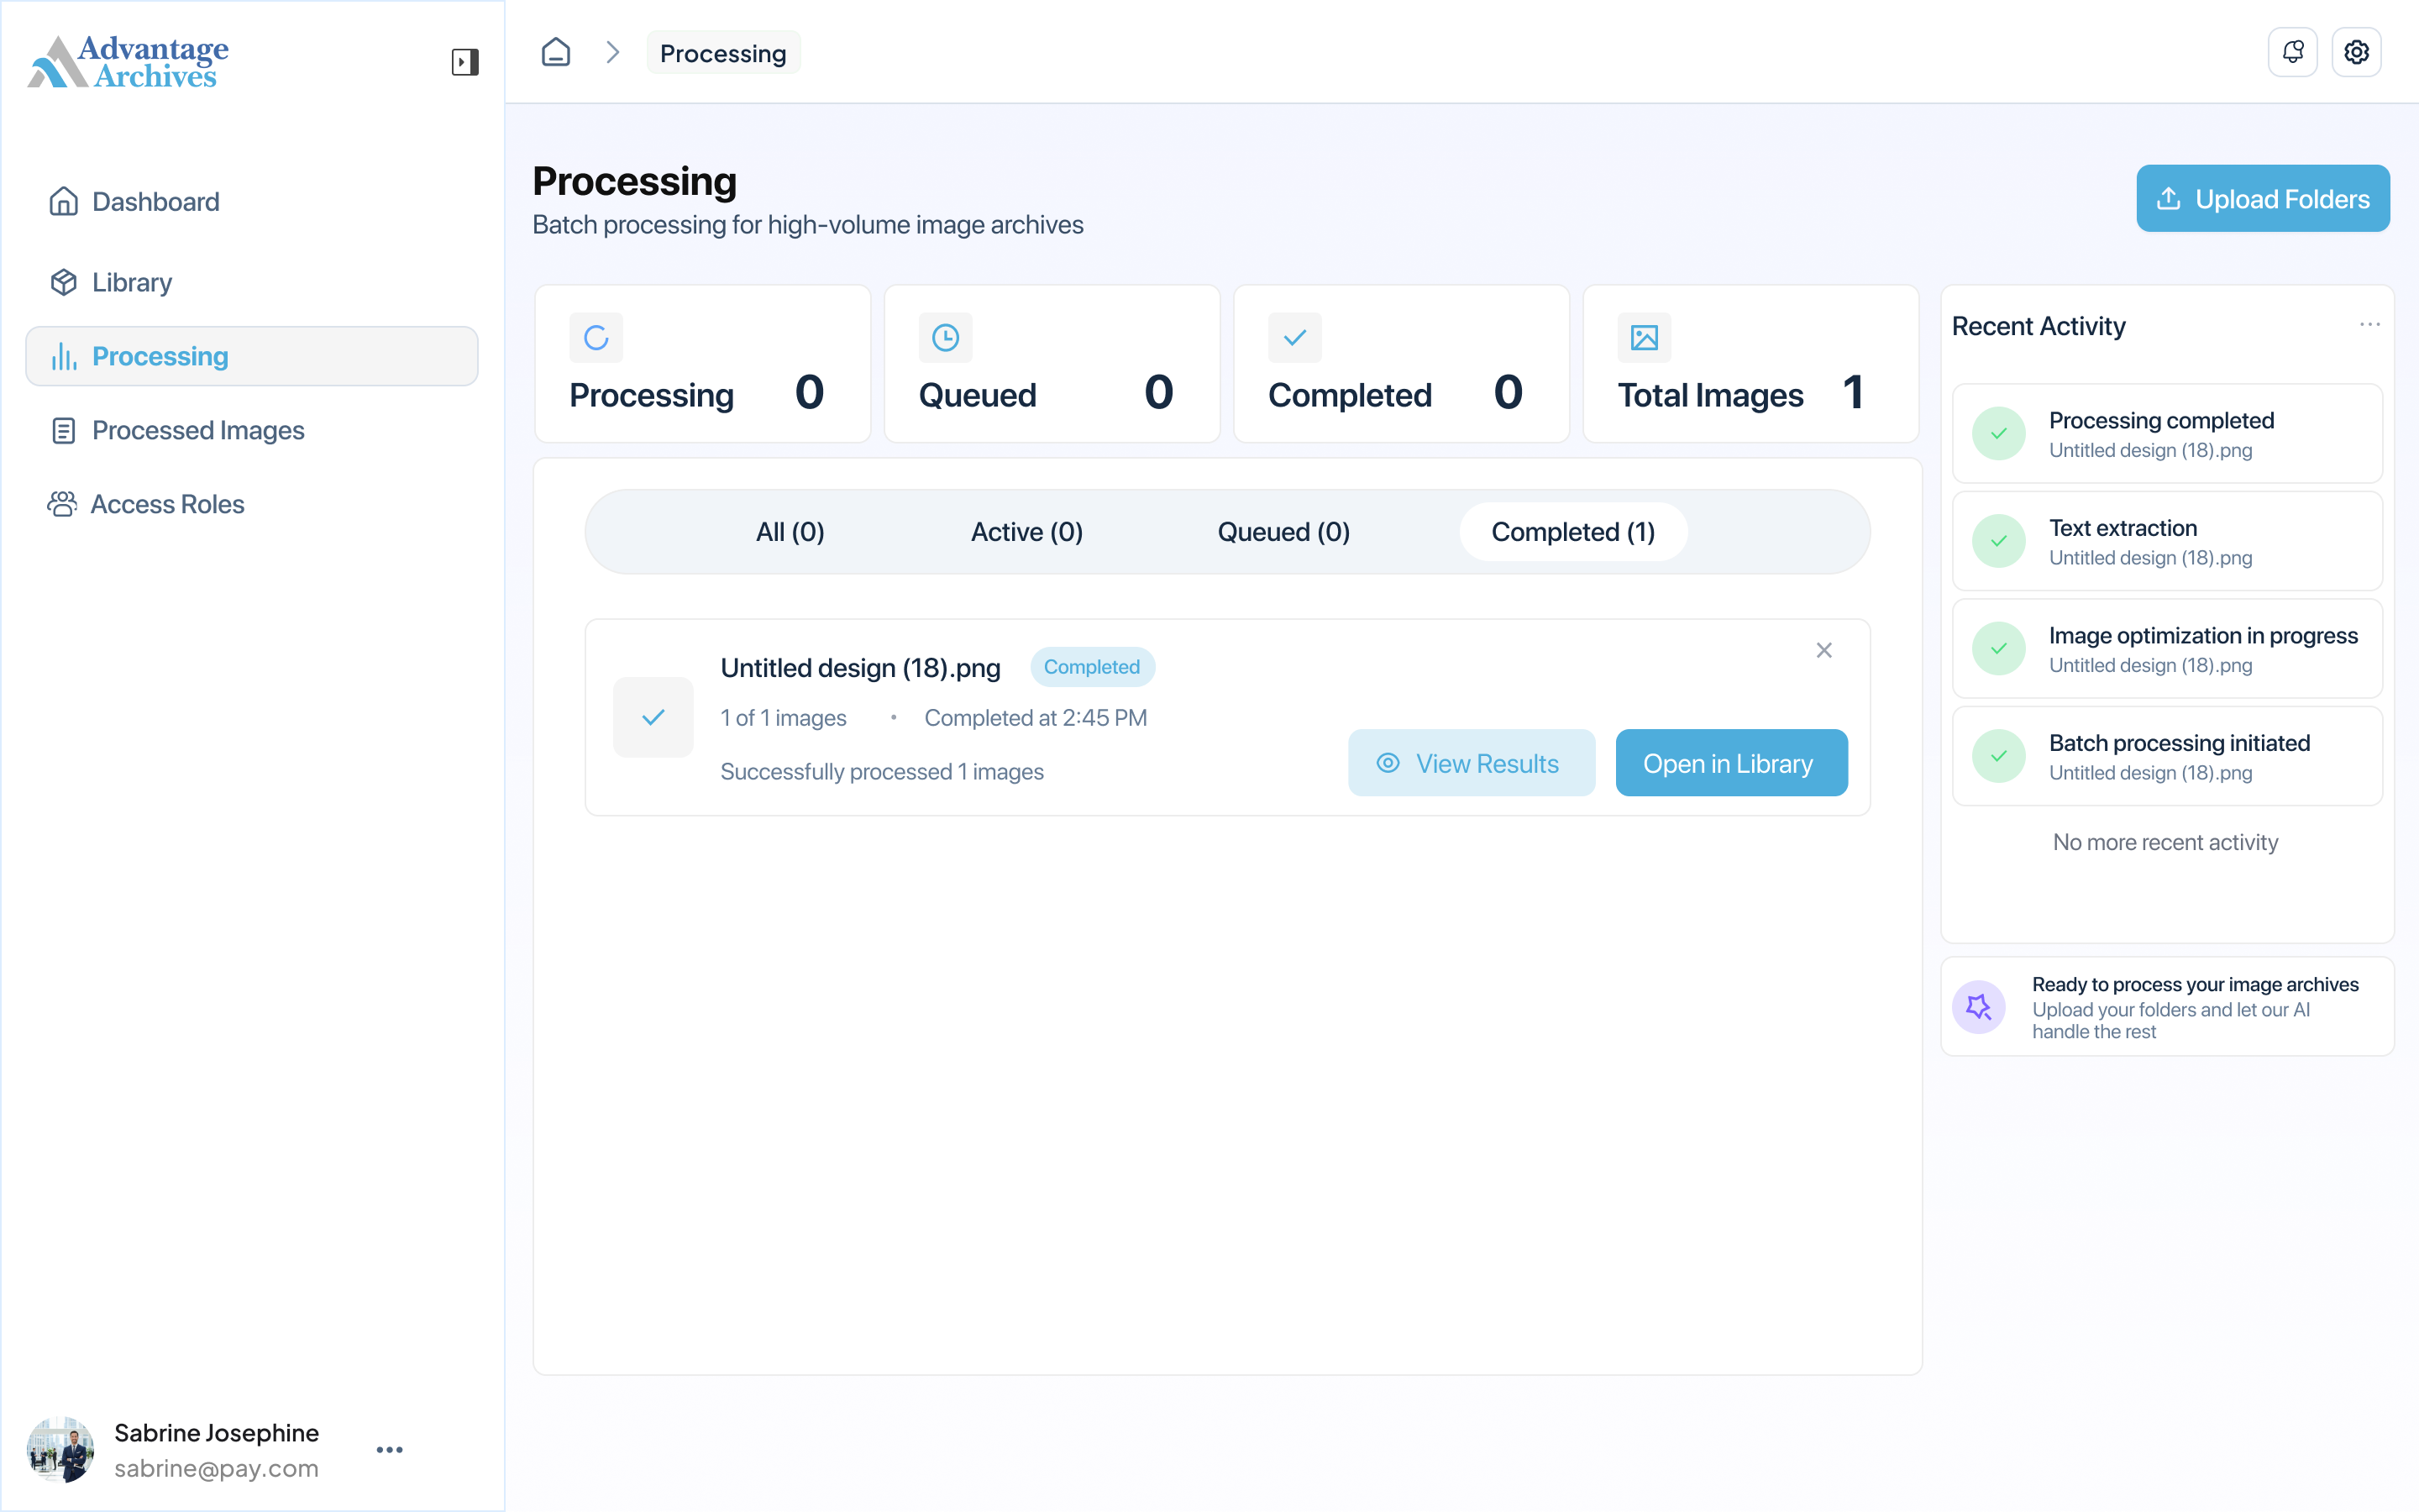The width and height of the screenshot is (2419, 1512).
Task: Click the breadcrumb chevron separator
Action: click(x=613, y=52)
